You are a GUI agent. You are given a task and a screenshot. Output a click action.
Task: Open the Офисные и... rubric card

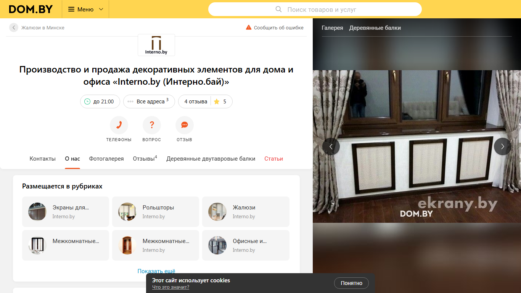point(246,245)
